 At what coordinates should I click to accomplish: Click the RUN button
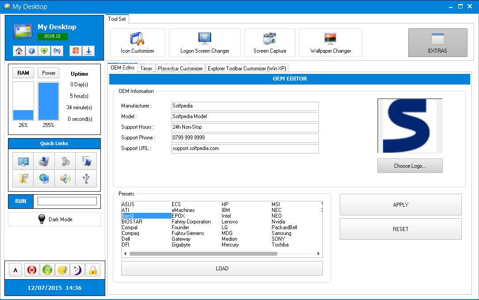[21, 201]
